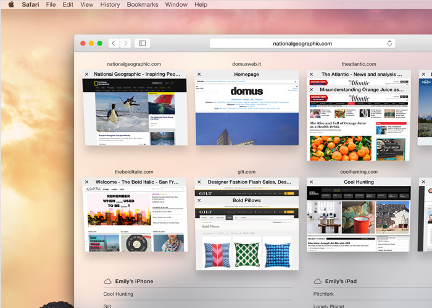Viewport: 432px width, 308px height.
Task: Open the History menu
Action: (x=110, y=5)
